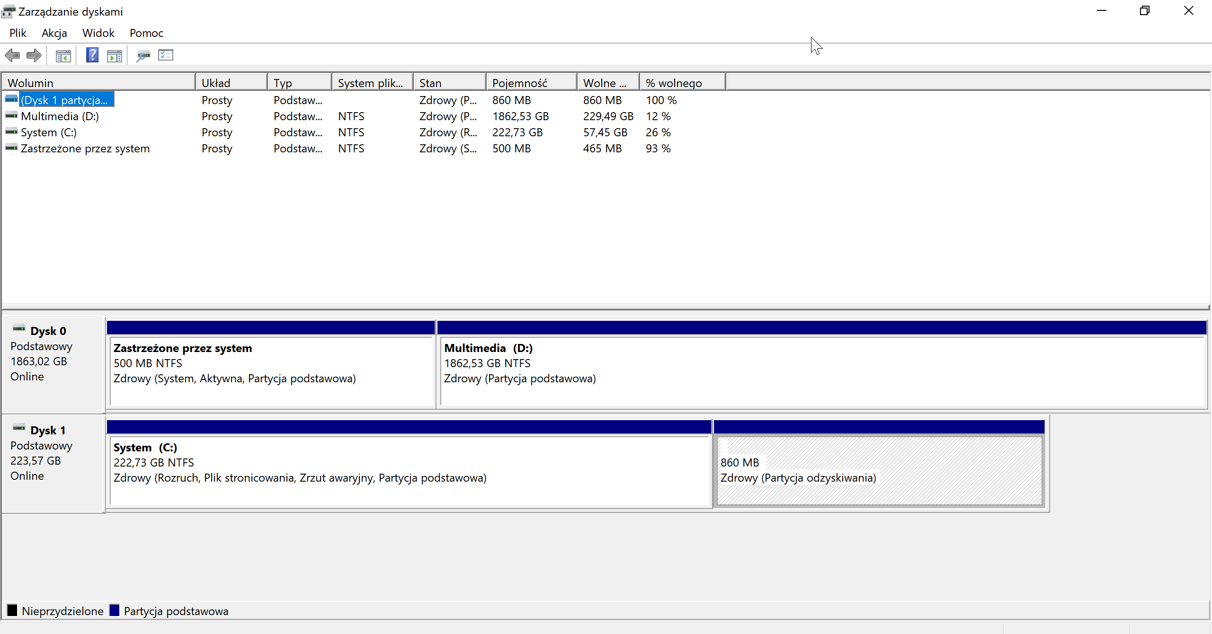Open the Pomoc menu
This screenshot has width=1212, height=634.
(x=146, y=33)
